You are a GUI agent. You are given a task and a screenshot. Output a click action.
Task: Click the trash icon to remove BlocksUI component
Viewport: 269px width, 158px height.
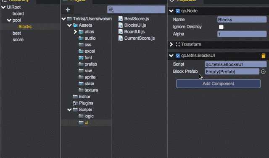point(264,56)
